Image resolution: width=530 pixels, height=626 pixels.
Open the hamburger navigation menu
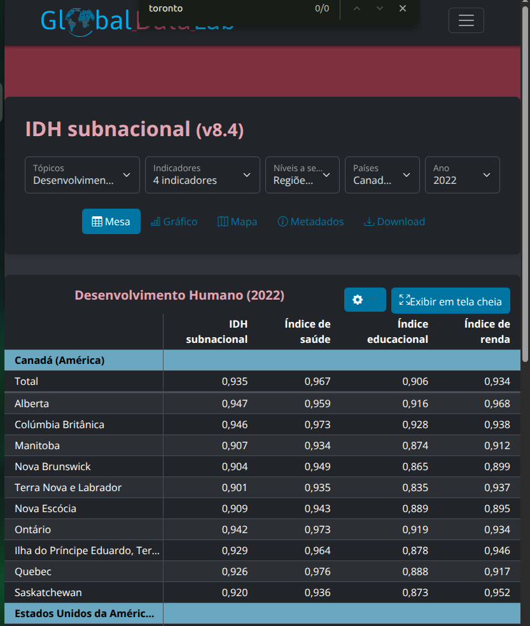pos(466,20)
